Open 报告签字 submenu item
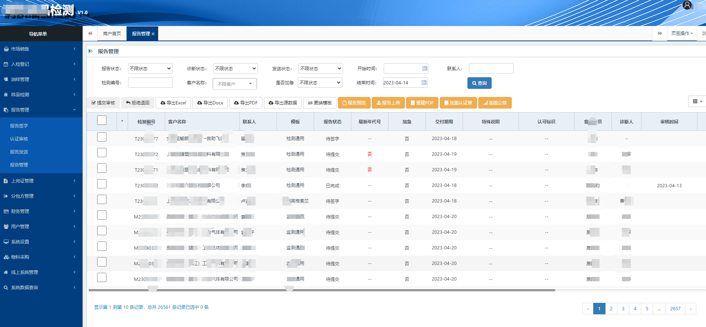 (x=19, y=126)
